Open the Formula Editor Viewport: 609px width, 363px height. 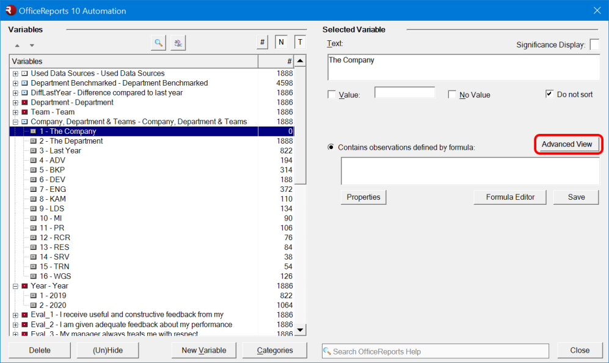[x=509, y=197]
